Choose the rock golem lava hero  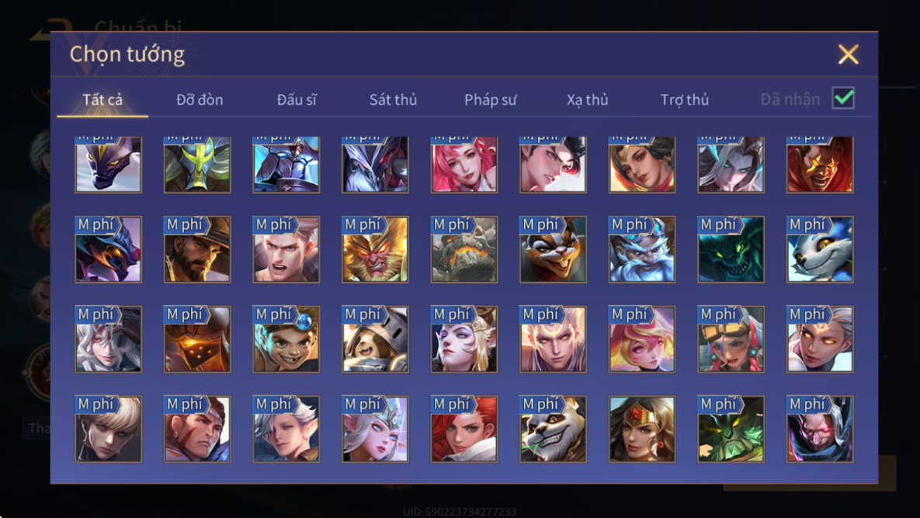pos(464,249)
